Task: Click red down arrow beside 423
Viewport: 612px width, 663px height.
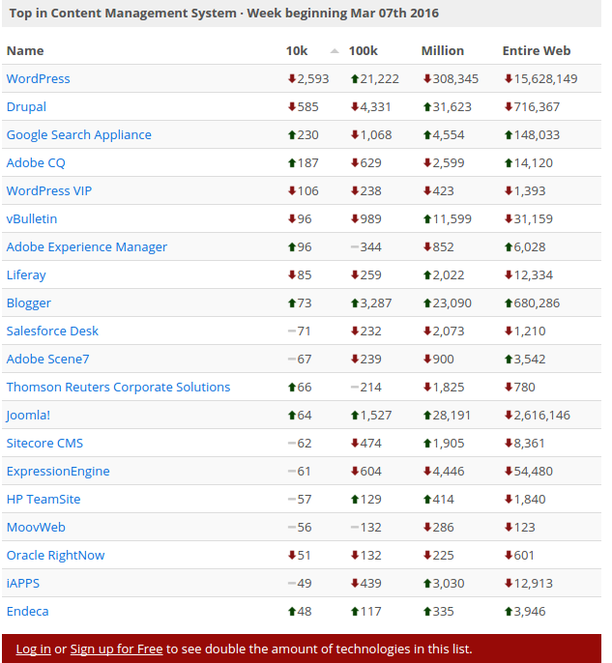Action: 427,190
